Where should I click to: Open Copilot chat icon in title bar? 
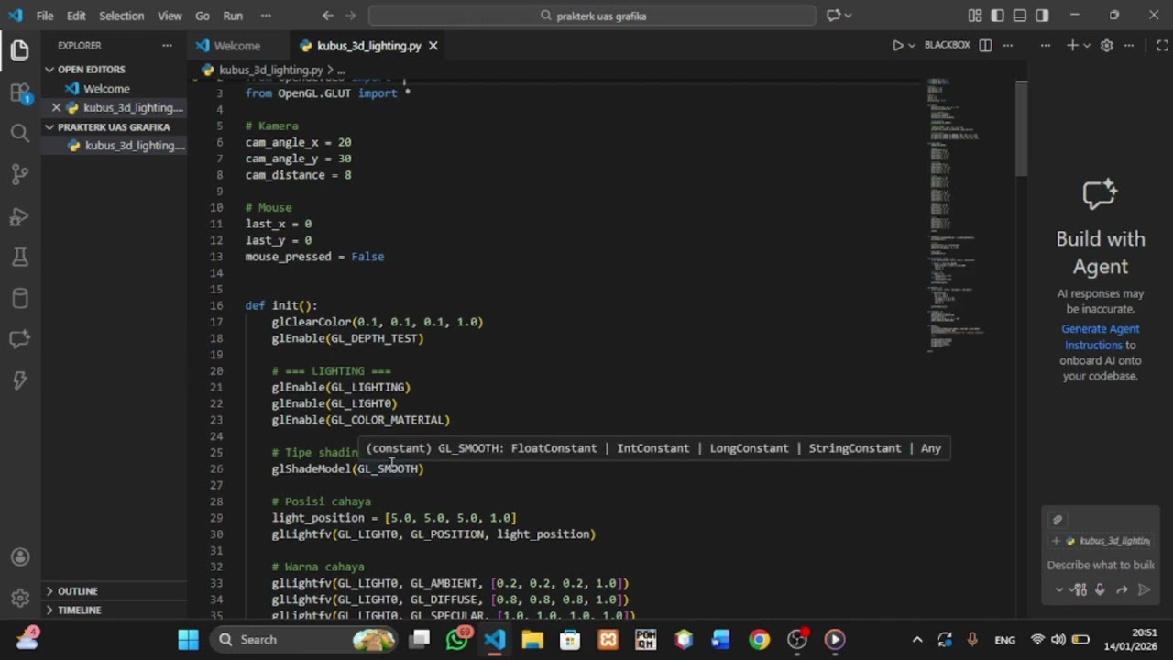point(834,16)
